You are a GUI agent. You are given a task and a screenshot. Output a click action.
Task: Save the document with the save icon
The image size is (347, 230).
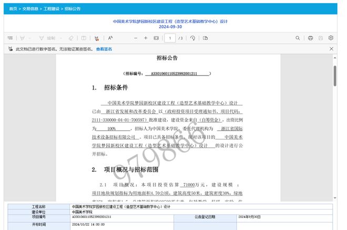pos(321,38)
